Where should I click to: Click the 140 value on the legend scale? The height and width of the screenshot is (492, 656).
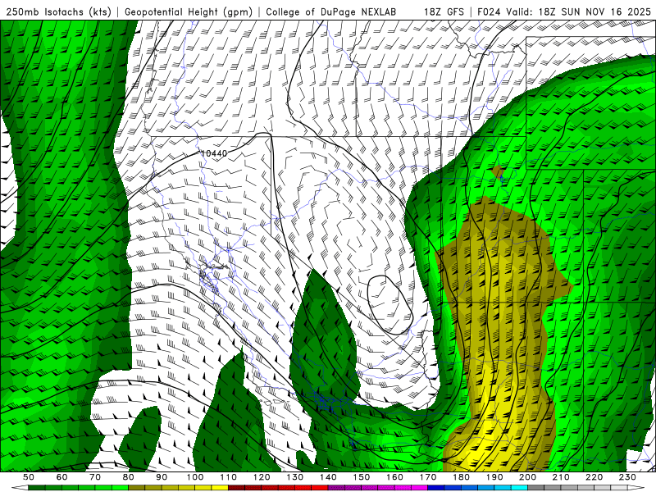[328, 477]
